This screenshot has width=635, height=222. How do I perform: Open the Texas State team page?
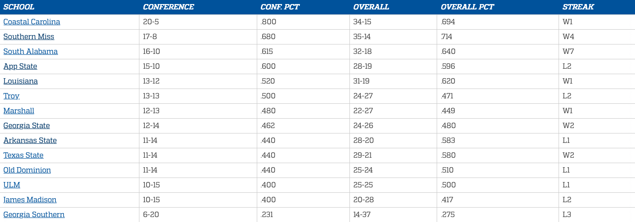pos(23,155)
